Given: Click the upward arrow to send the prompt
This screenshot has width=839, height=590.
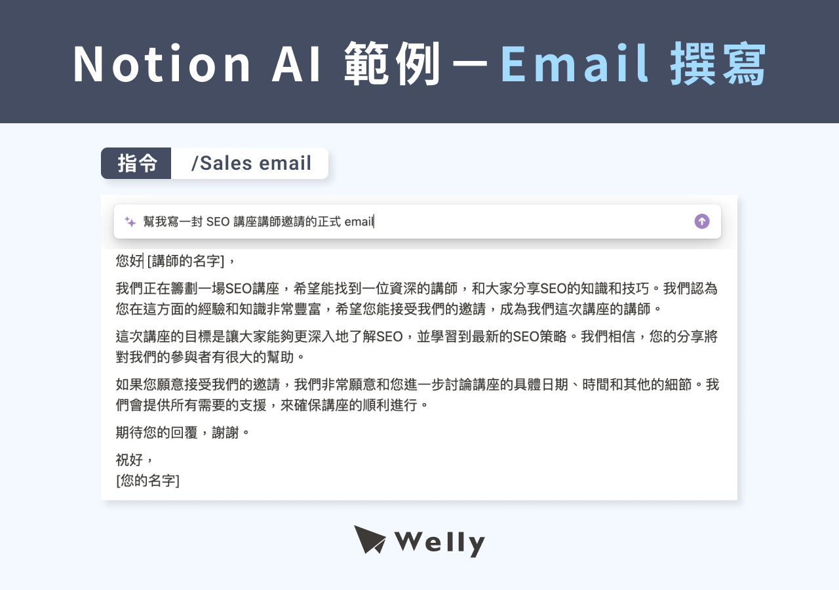Looking at the screenshot, I should tap(701, 221).
